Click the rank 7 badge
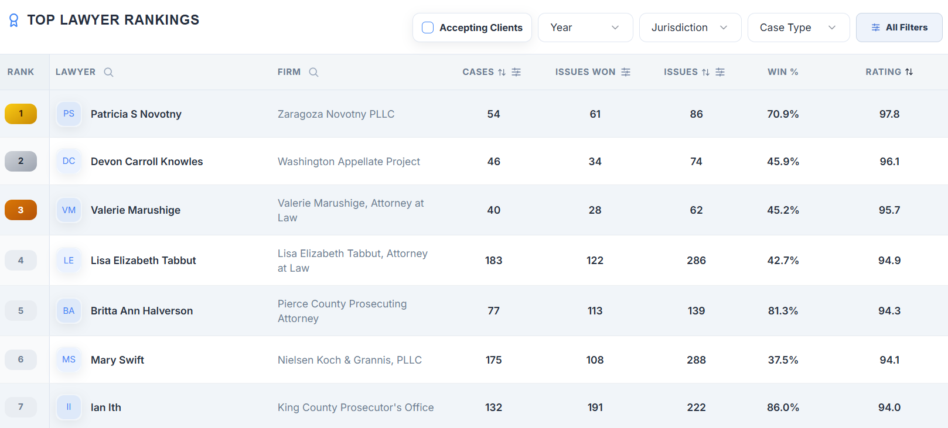This screenshot has height=428, width=948. click(21, 407)
